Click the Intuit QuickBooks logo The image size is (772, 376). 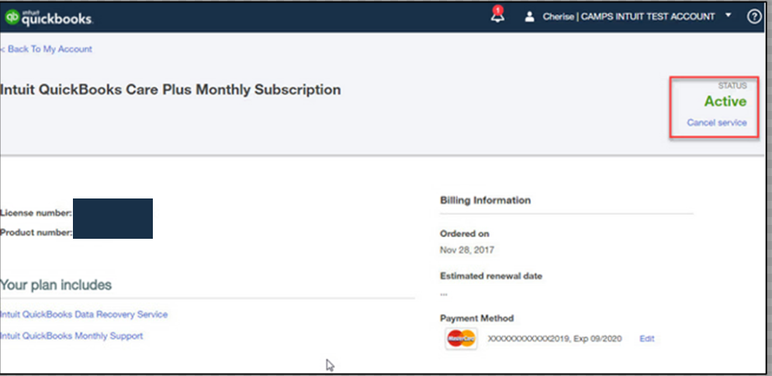[48, 17]
